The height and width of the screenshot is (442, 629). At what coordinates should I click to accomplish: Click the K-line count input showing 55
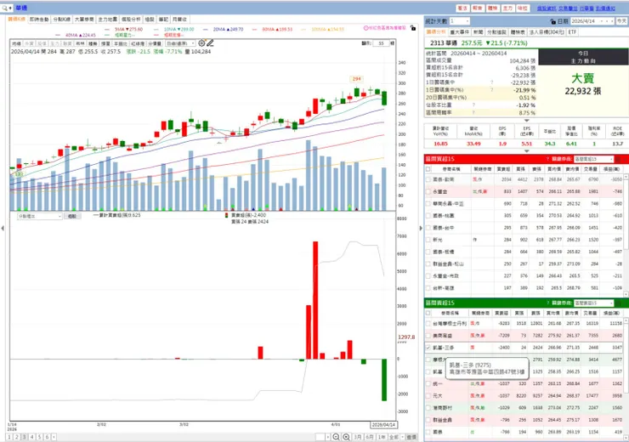[x=382, y=42]
